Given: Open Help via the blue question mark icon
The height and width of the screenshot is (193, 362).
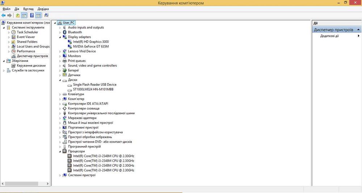Looking at the screenshot, I should coord(32,16).
